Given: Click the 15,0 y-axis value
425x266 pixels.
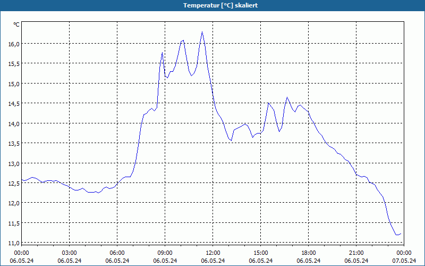Looking at the screenshot, I should pos(14,84).
